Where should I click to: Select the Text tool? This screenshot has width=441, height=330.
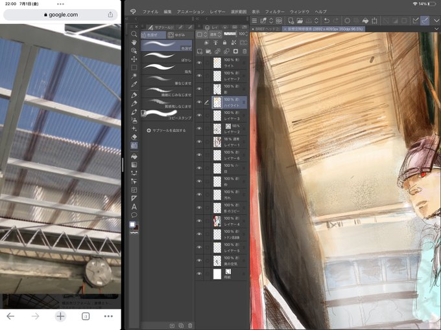tap(134, 207)
